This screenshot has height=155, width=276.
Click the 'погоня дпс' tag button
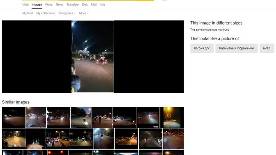click(202, 48)
